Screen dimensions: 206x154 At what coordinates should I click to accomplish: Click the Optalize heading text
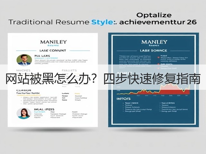click(x=154, y=15)
